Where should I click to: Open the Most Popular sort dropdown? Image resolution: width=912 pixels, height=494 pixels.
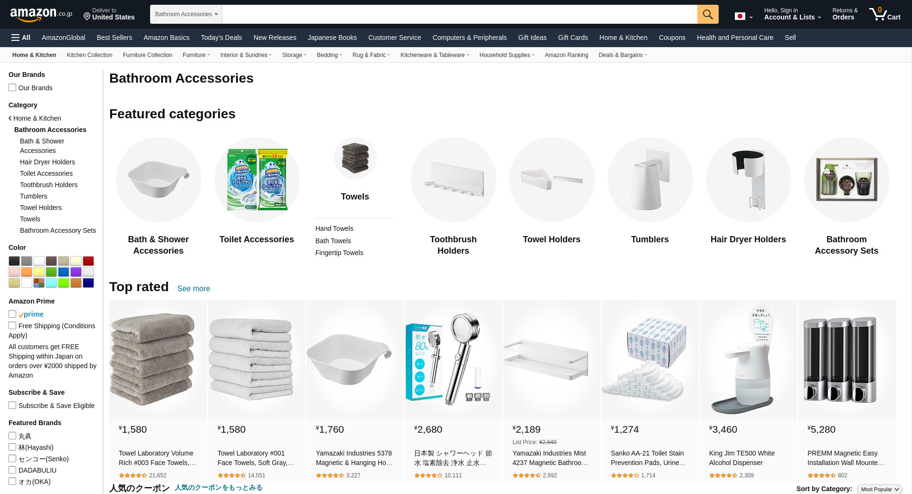tap(879, 489)
